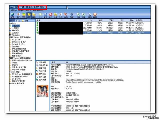Open P2PZone/HK@P2P-Forum favourite
The width and height of the screenshot is (160, 120).
(x=22, y=60)
